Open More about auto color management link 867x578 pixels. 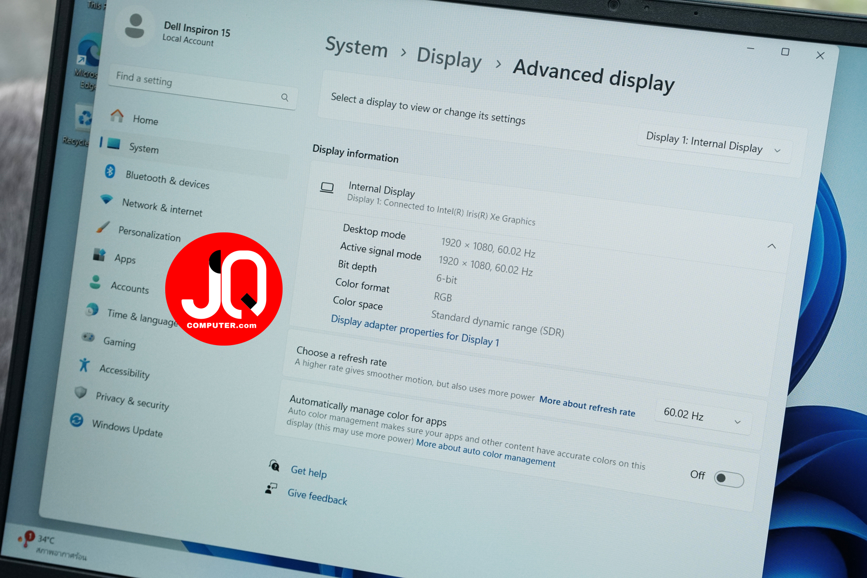[x=486, y=453]
